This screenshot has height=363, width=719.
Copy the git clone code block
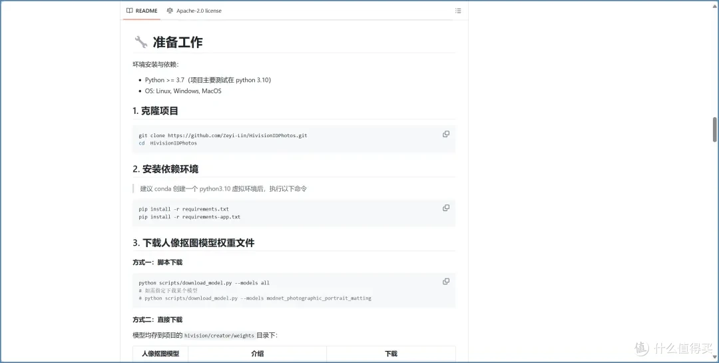[445, 134]
